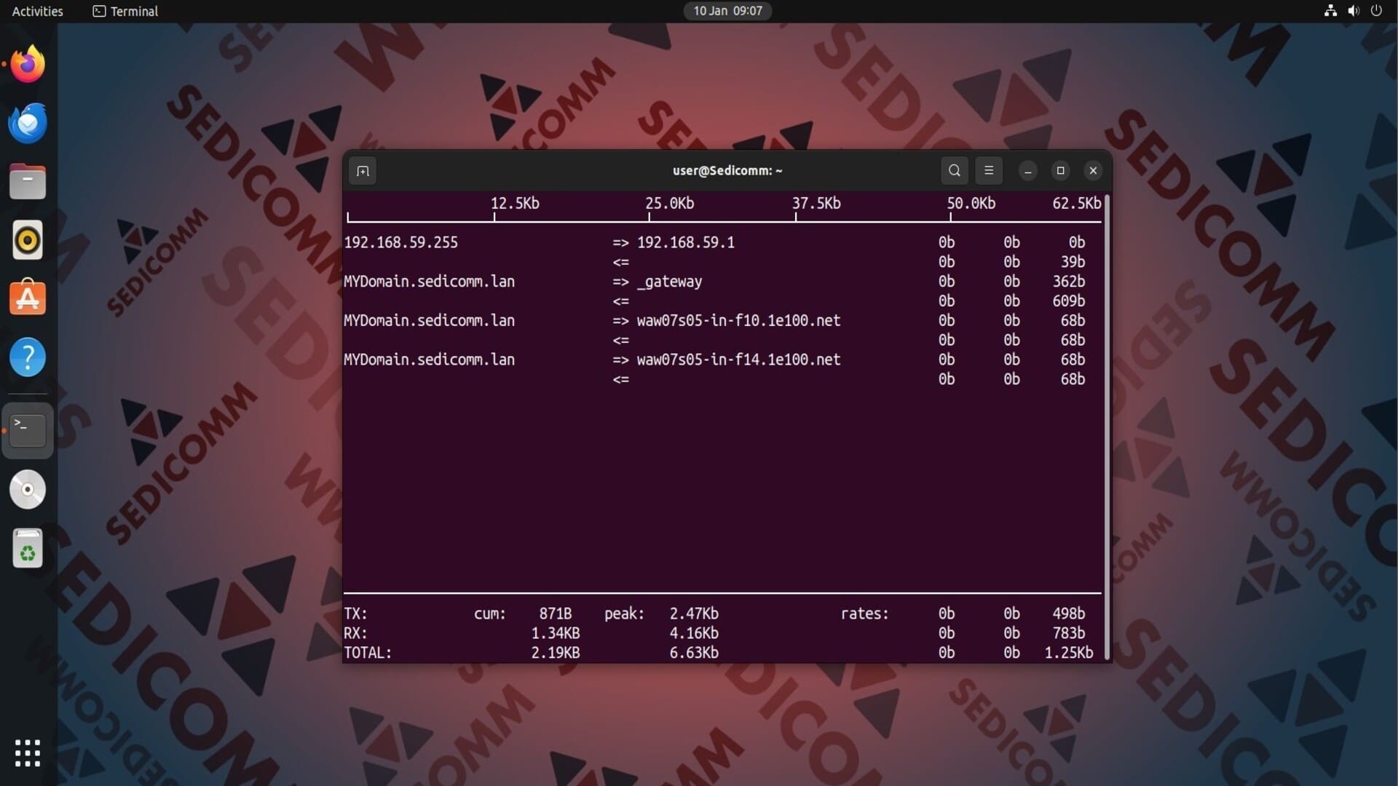Open Ubuntu Software center
The width and height of the screenshot is (1398, 786).
tap(28, 298)
